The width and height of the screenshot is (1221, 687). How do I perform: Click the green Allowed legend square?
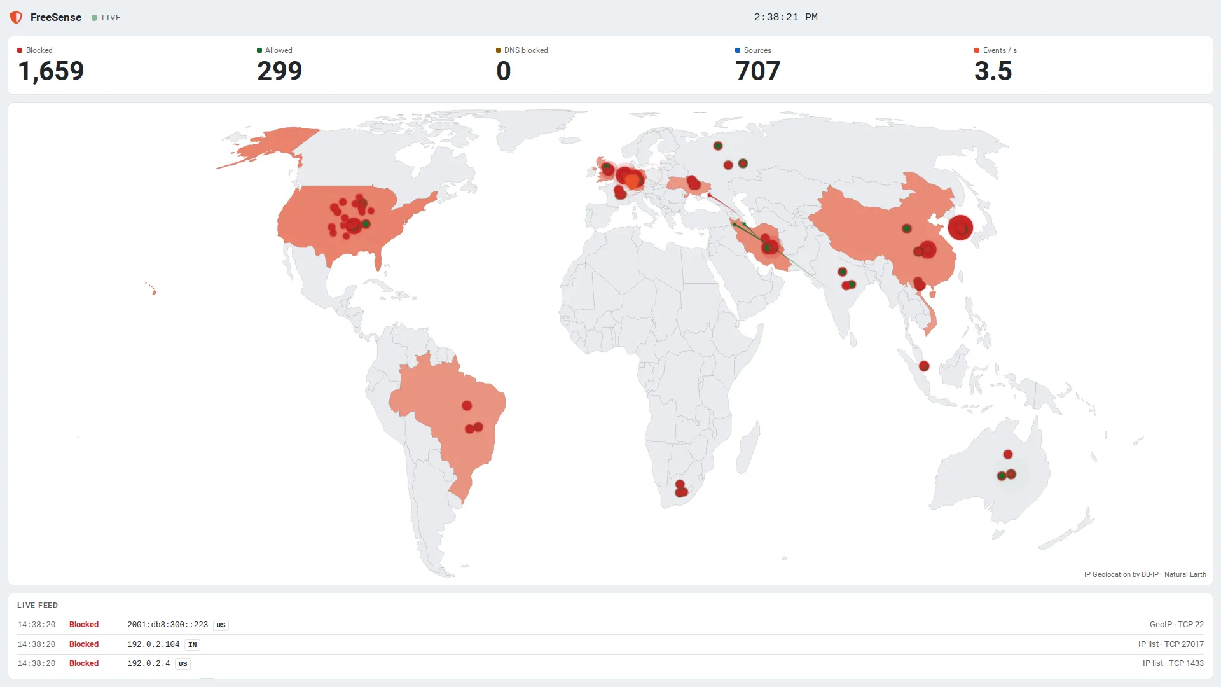(x=259, y=50)
